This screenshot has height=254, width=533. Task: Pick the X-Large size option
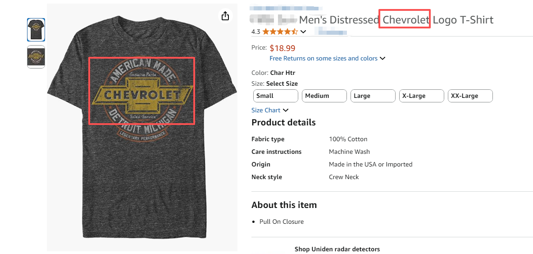tap(421, 96)
